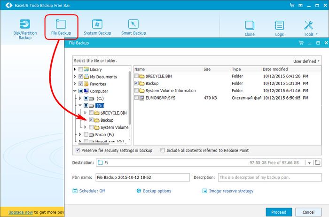Check EUMONBMP.SYS checkbox
This screenshot has width=329, height=217.
[136, 98]
